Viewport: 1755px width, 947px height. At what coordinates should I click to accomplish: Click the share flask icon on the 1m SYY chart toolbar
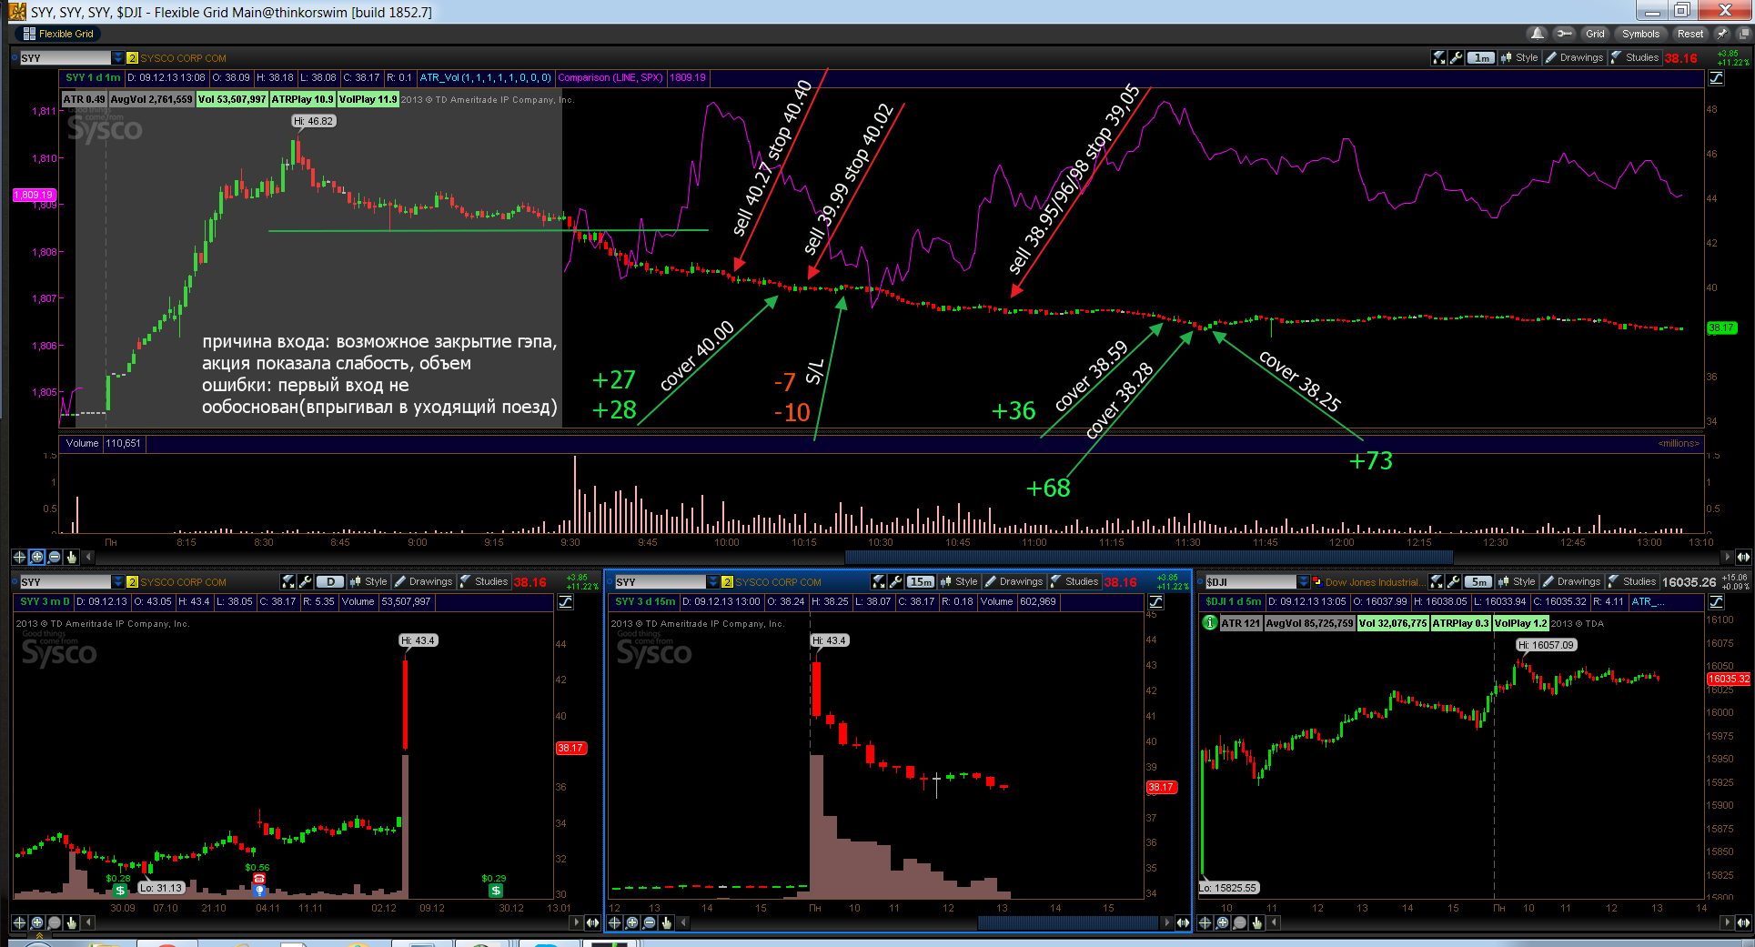pyautogui.click(x=1439, y=57)
